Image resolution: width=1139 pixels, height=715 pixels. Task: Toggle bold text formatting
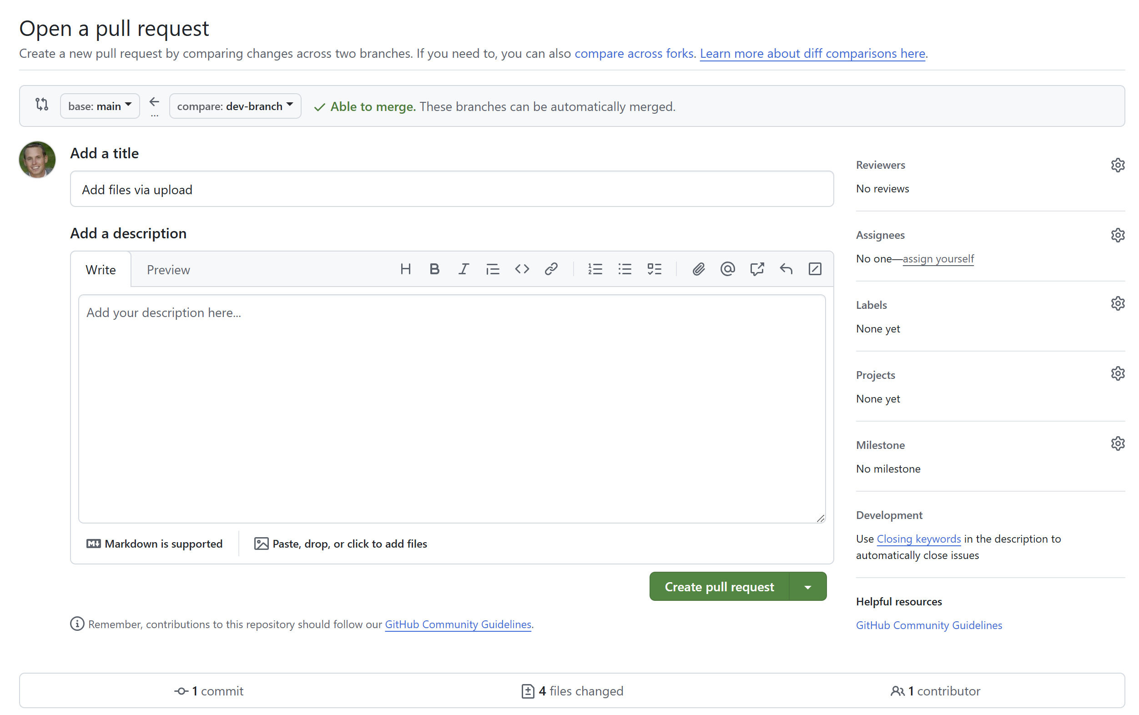click(434, 269)
